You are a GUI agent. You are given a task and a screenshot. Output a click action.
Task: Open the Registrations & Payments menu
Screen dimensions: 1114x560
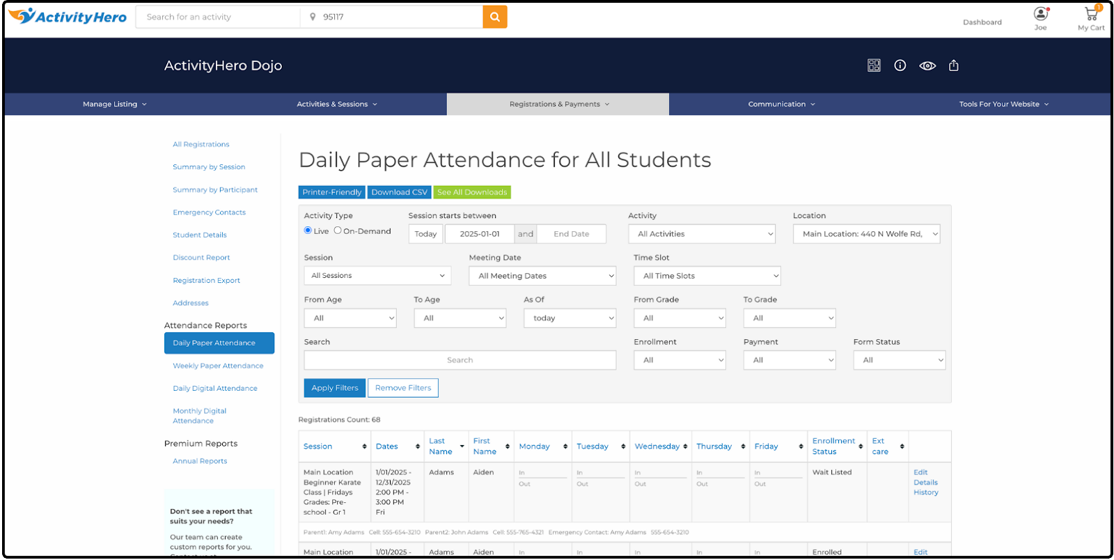pyautogui.click(x=559, y=104)
